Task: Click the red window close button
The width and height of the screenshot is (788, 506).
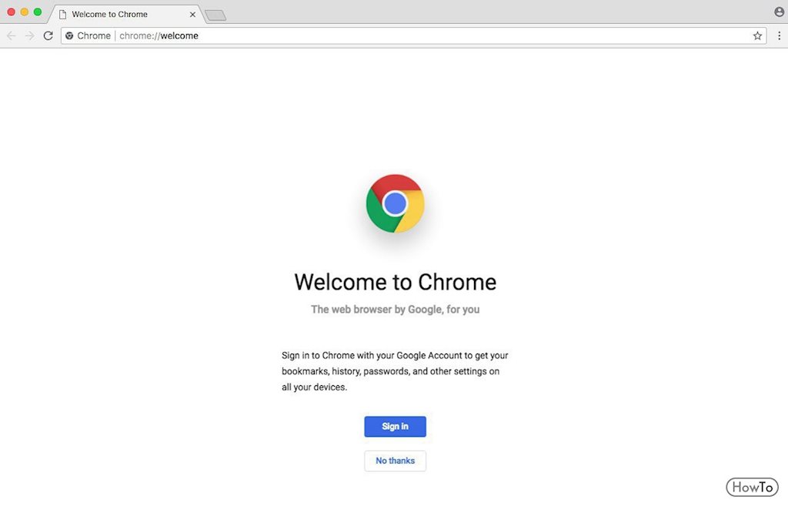Action: pos(12,12)
